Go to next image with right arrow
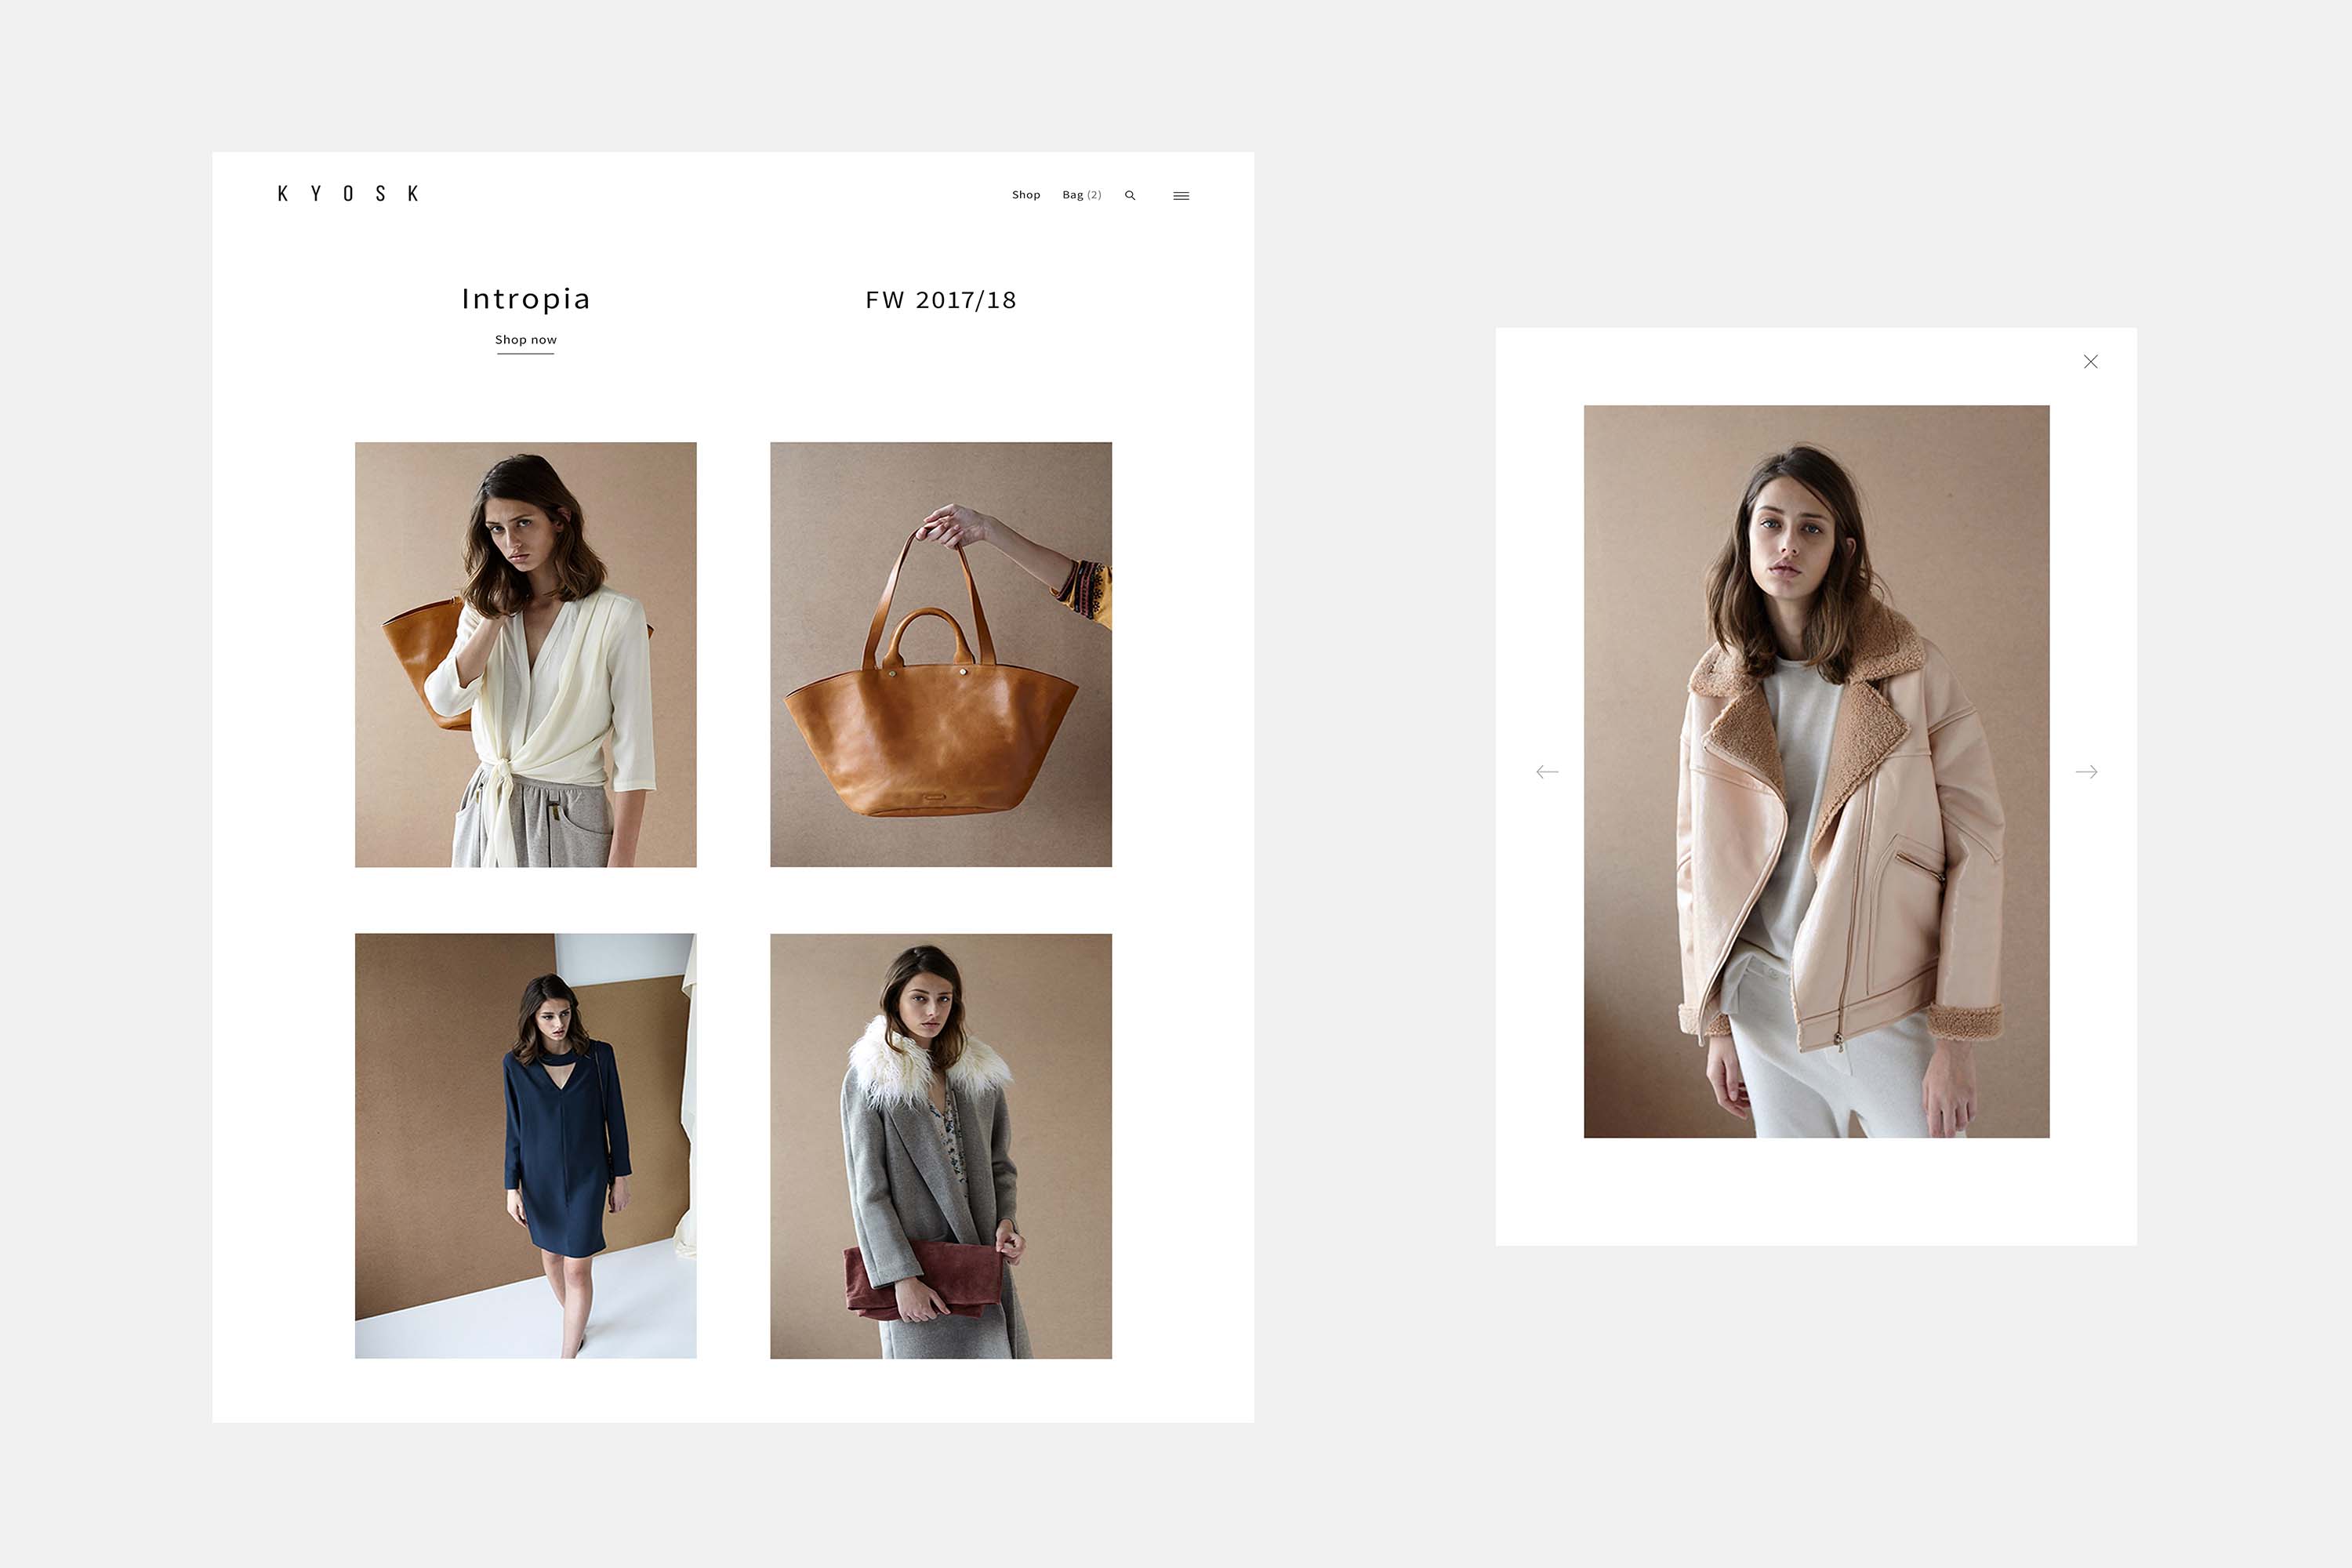 [x=2086, y=772]
